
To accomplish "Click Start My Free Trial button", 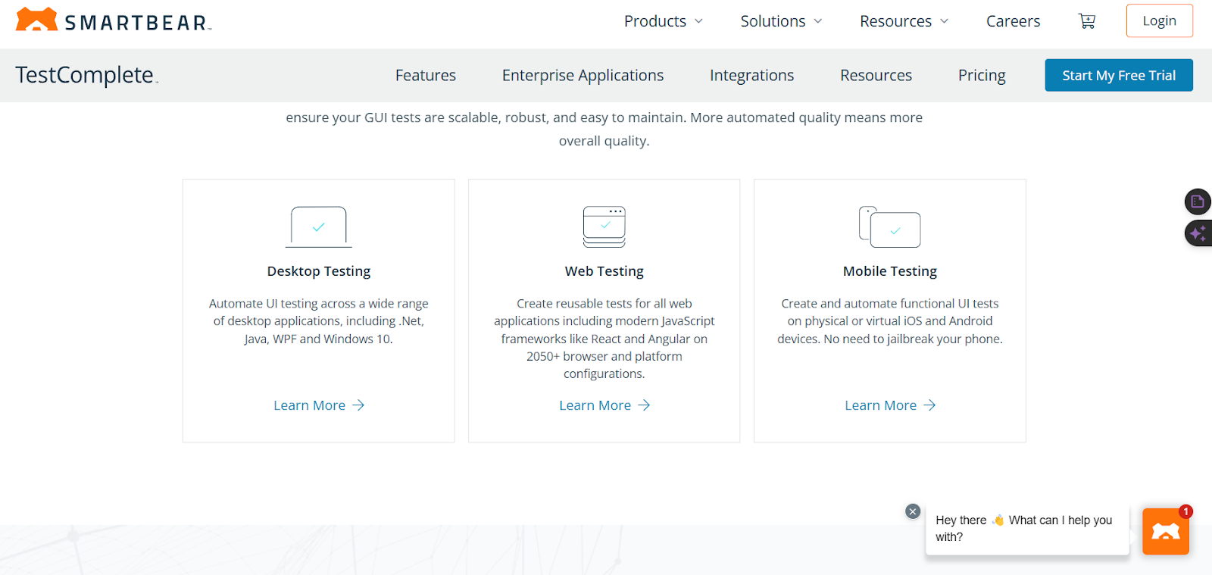I will pyautogui.click(x=1119, y=75).
